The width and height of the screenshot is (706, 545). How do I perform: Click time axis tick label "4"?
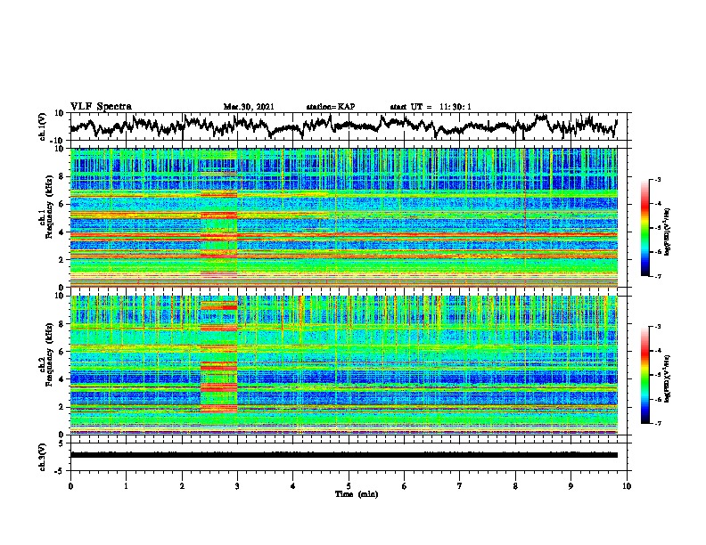click(293, 486)
